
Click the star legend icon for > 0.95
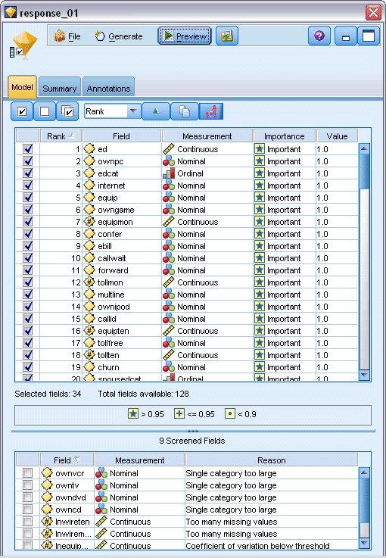click(133, 414)
